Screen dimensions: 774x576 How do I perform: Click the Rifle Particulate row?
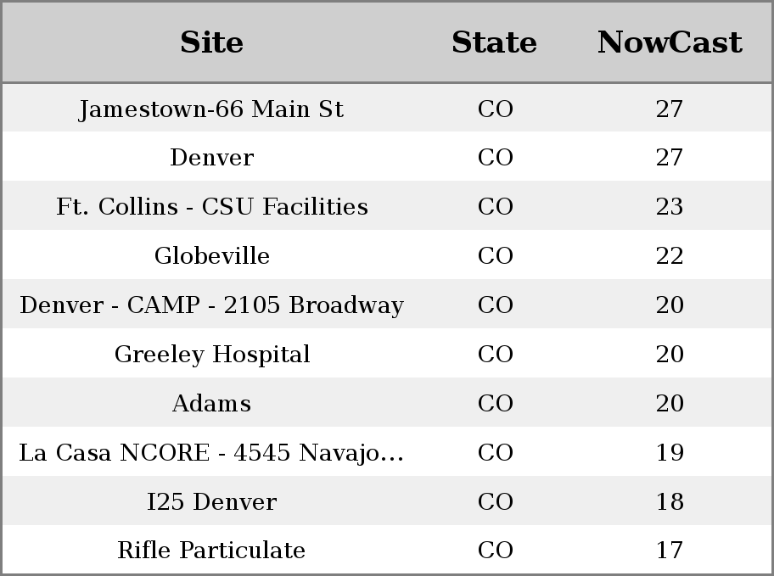387,550
